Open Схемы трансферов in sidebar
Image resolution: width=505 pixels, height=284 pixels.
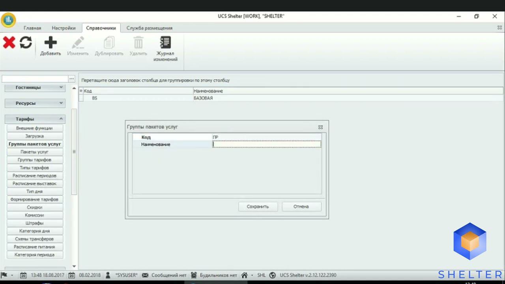pyautogui.click(x=34, y=239)
